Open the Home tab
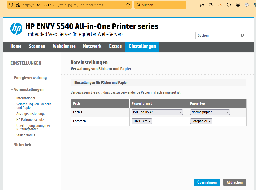256x190 pixels. [x=16, y=46]
